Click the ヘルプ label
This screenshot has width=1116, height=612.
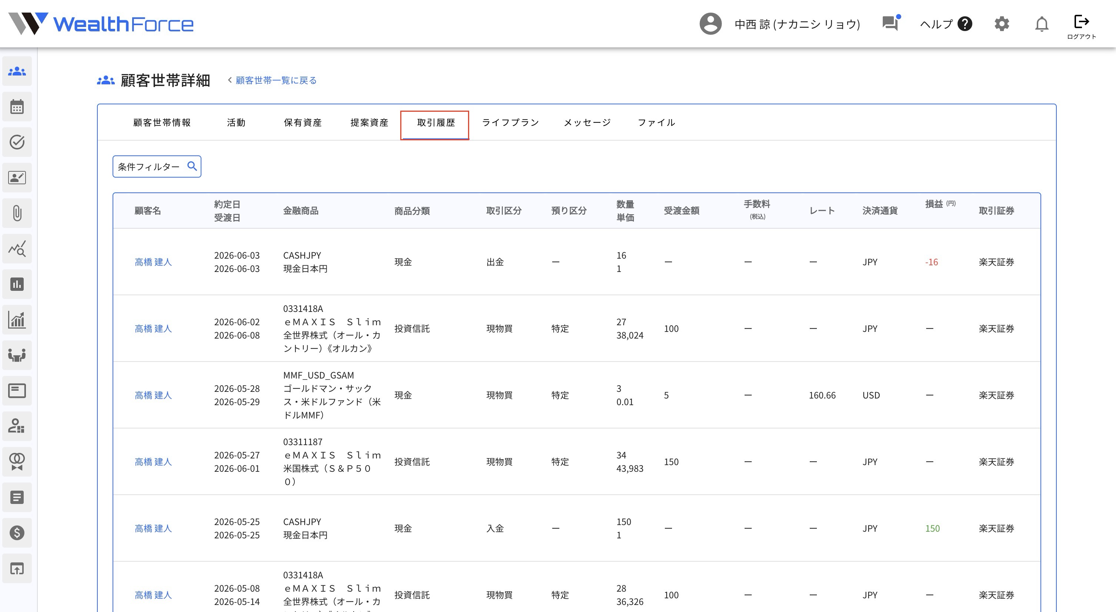click(936, 24)
